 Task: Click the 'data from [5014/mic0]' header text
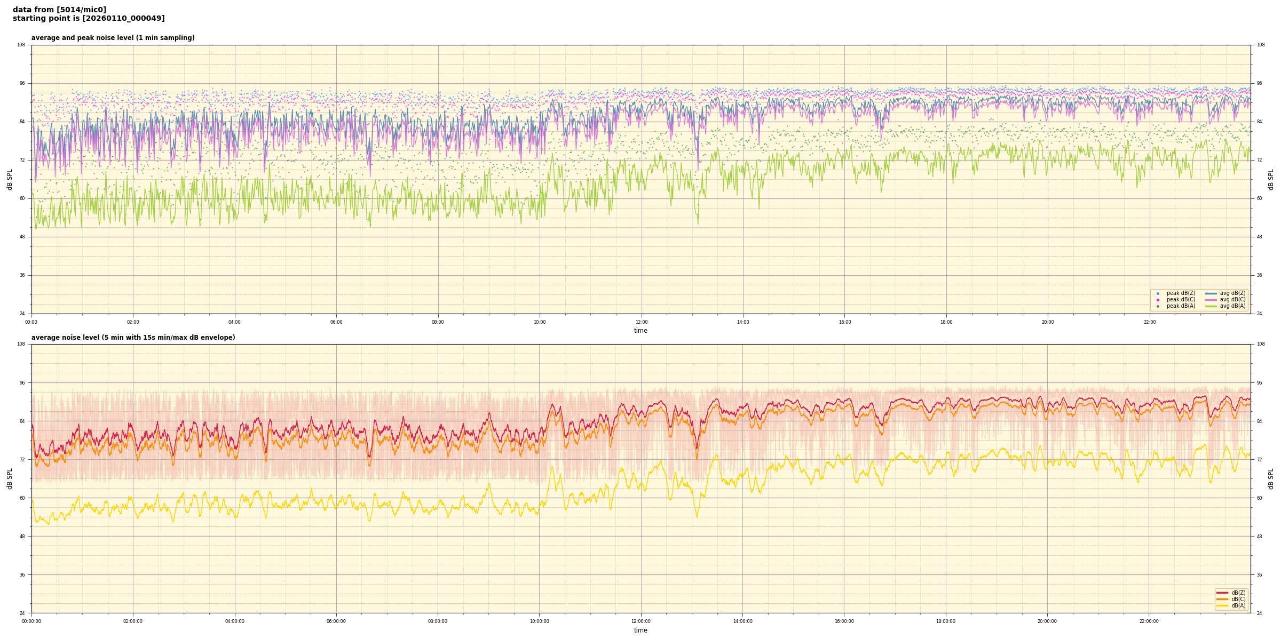(x=59, y=10)
